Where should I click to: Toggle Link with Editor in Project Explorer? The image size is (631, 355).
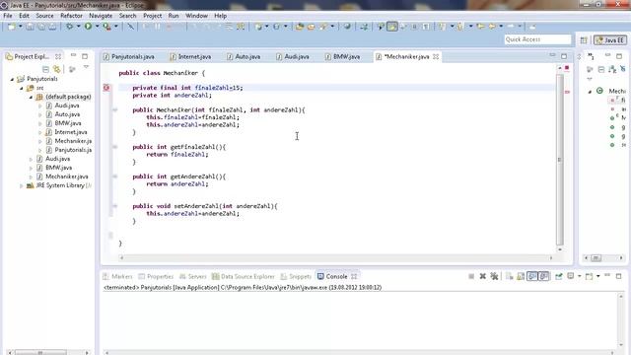click(x=57, y=69)
